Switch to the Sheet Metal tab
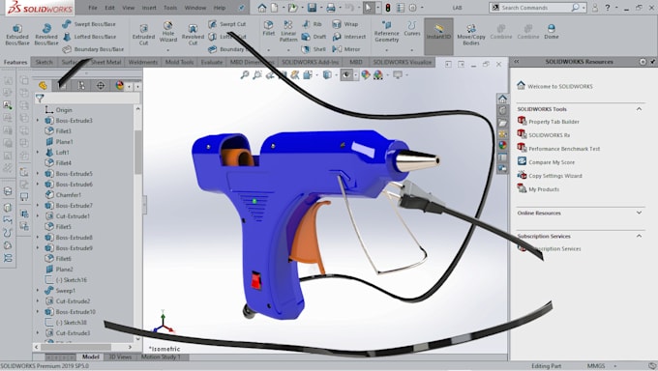The image size is (658, 371). pyautogui.click(x=105, y=62)
